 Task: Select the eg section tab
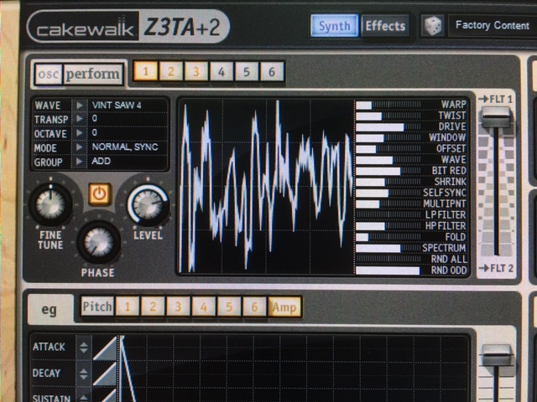50,309
